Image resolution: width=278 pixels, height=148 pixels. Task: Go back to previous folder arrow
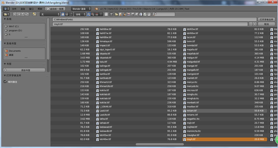click(15, 14)
